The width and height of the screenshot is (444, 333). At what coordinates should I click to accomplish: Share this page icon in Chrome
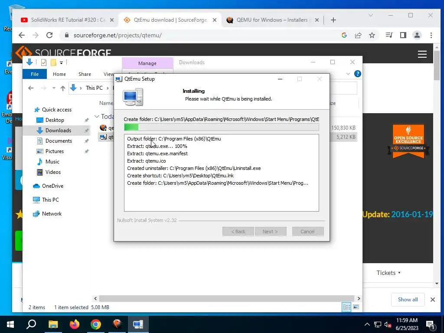(x=358, y=35)
